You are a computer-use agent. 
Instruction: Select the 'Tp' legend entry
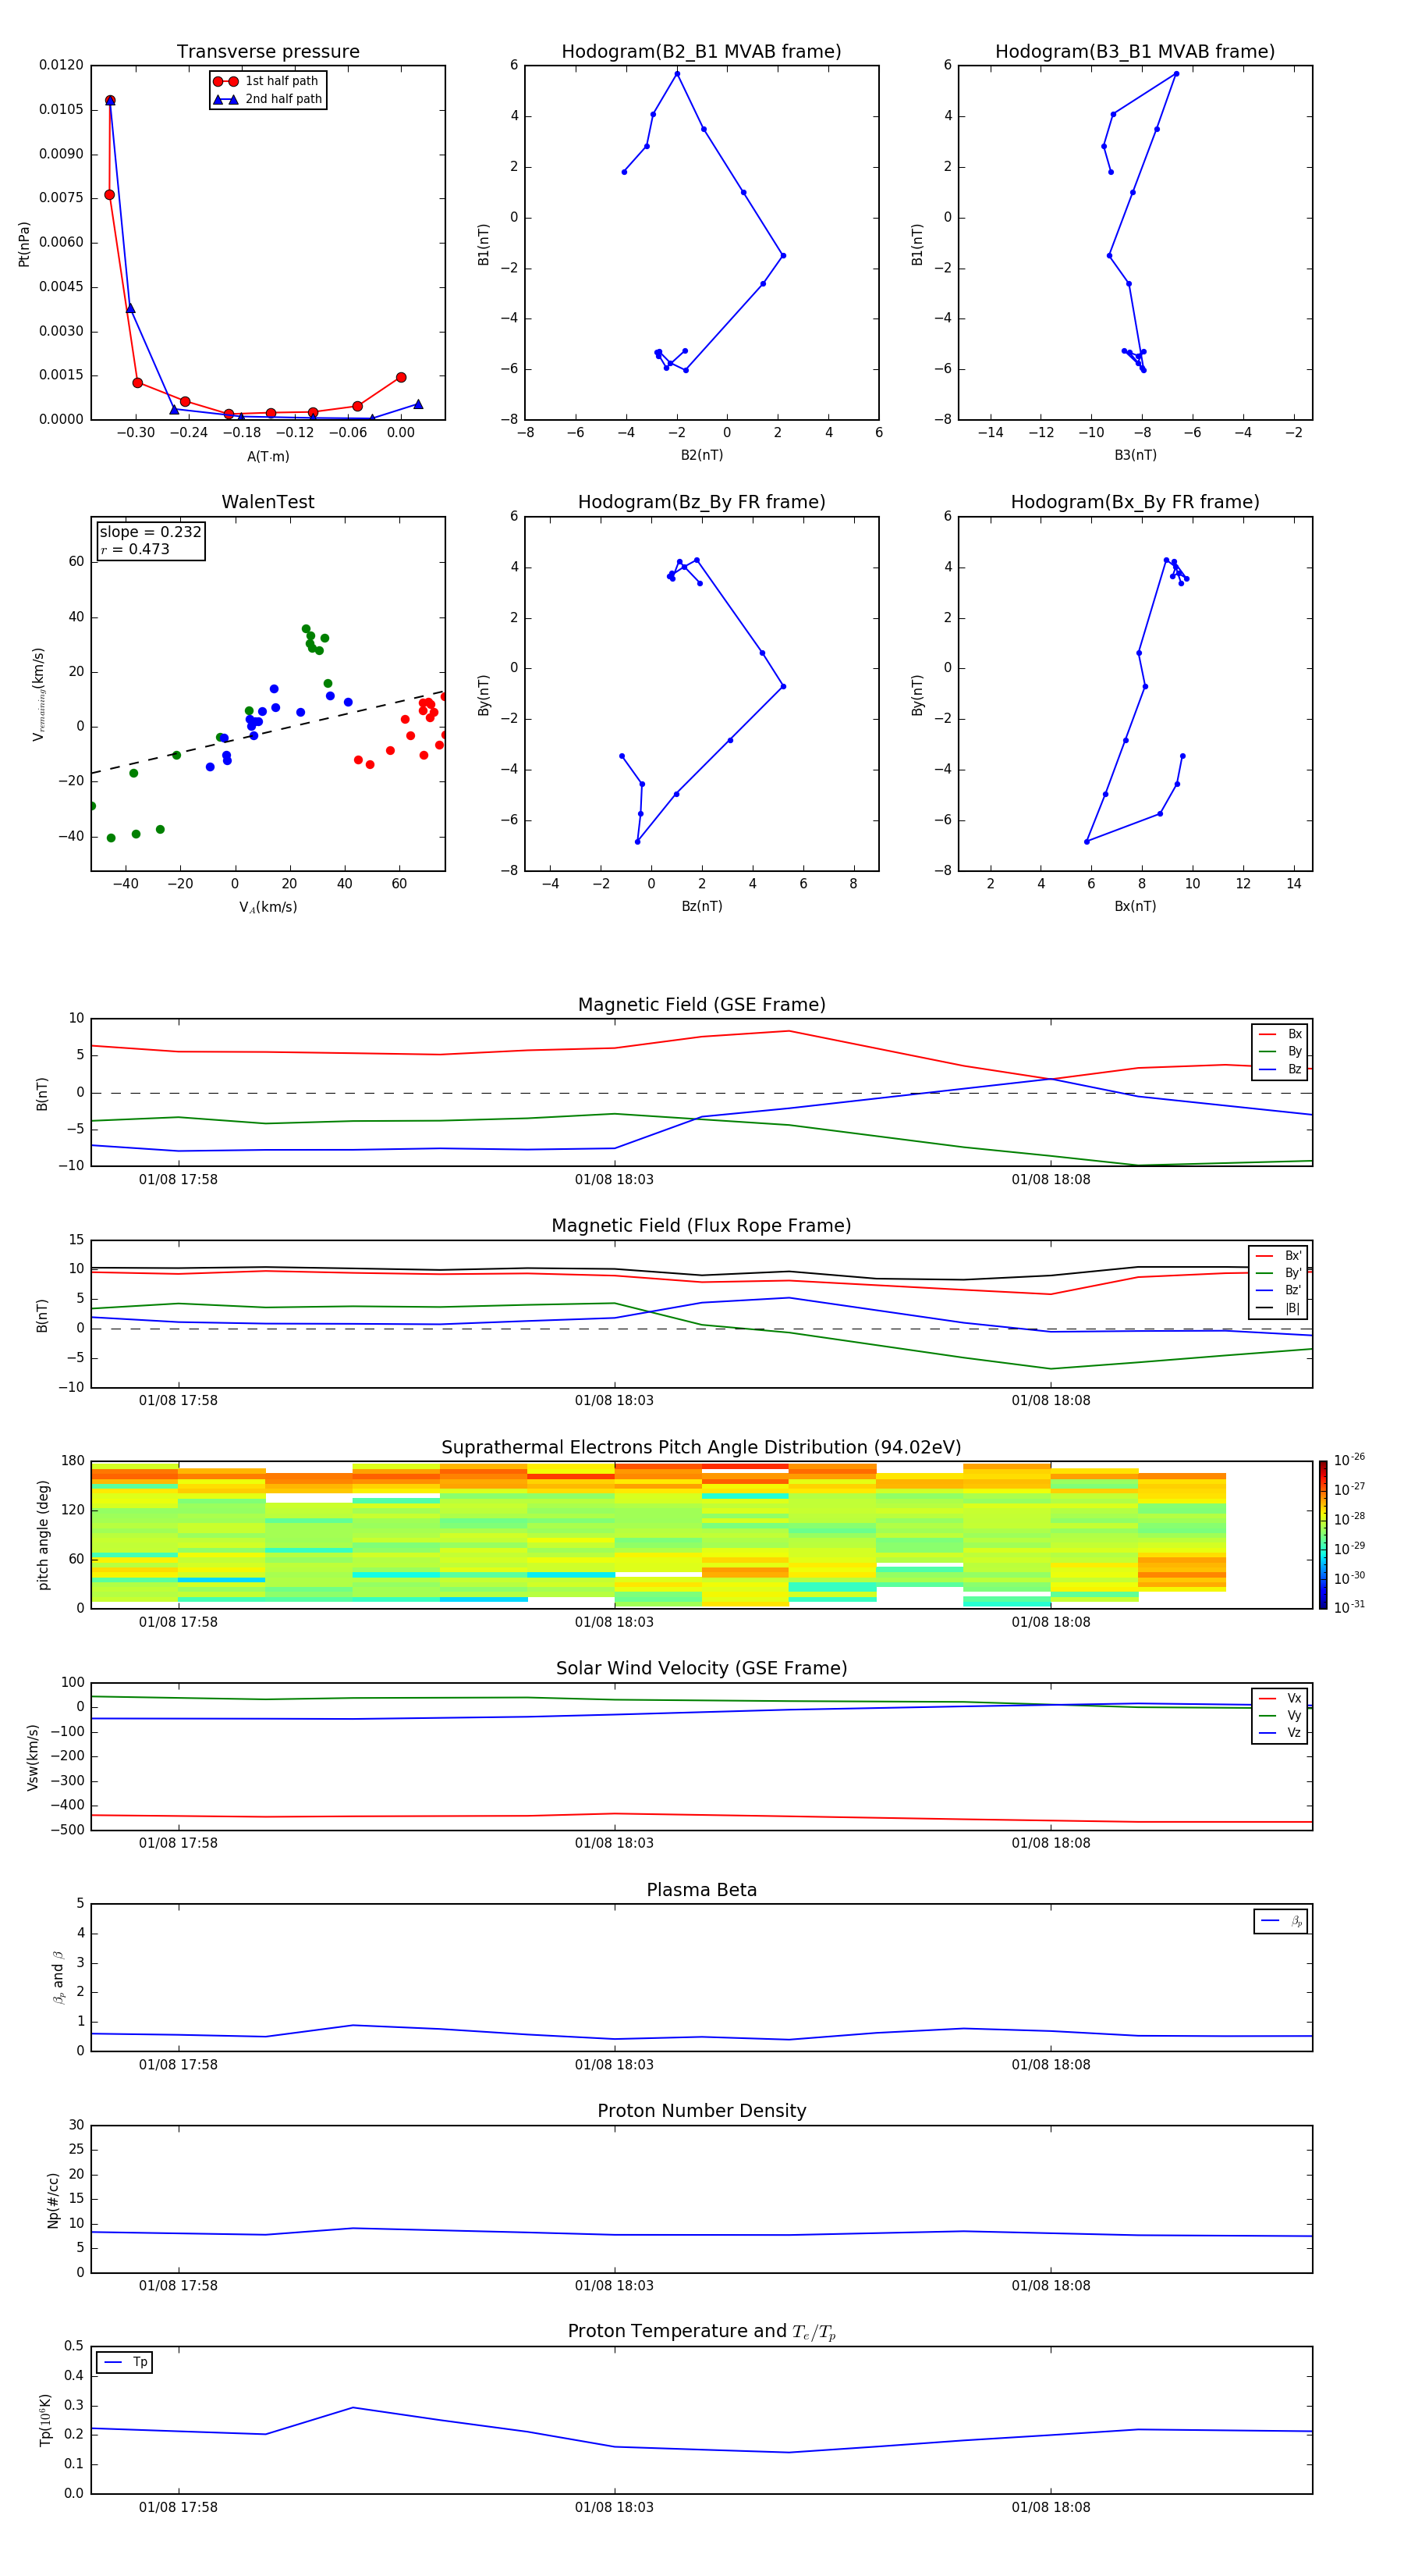125,2362
